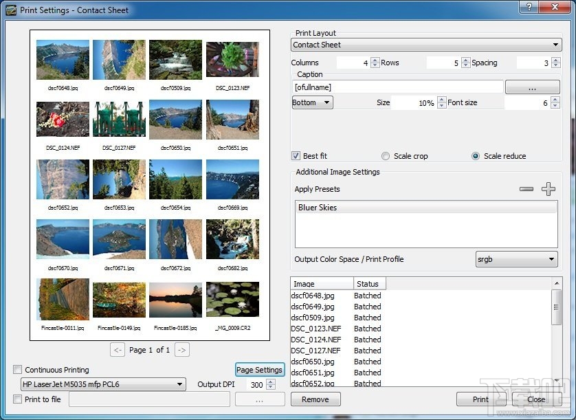Increase the Output DPI with the spinner arrow
This screenshot has height=420, width=576.
[x=270, y=382]
